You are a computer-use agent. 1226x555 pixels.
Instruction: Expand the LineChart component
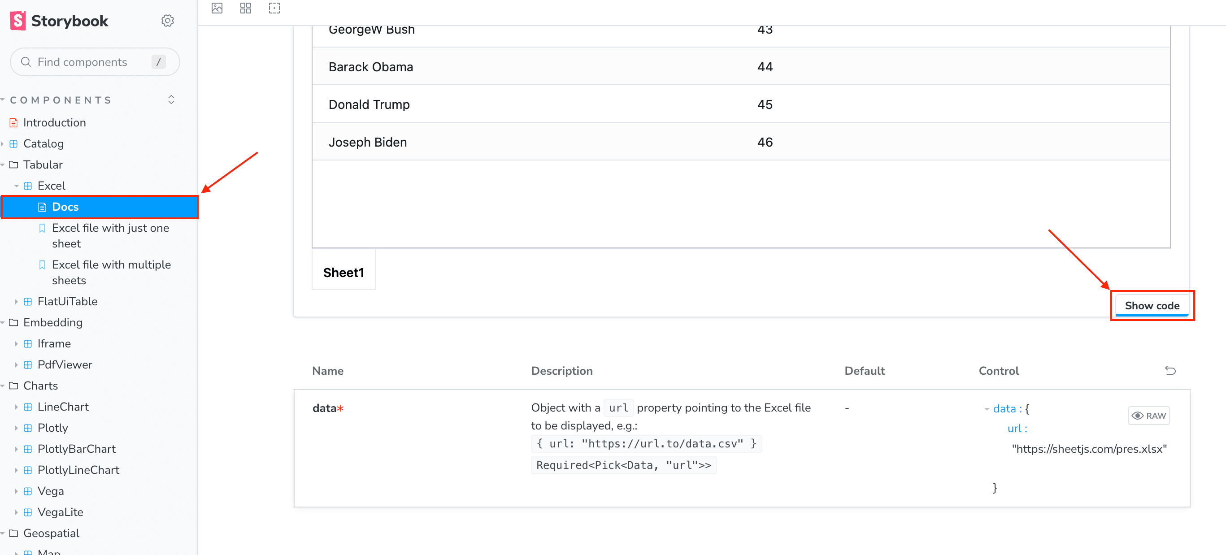click(16, 407)
